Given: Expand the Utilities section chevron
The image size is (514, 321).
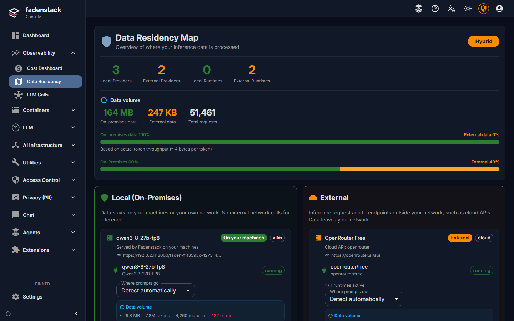Looking at the screenshot, I should point(73,163).
